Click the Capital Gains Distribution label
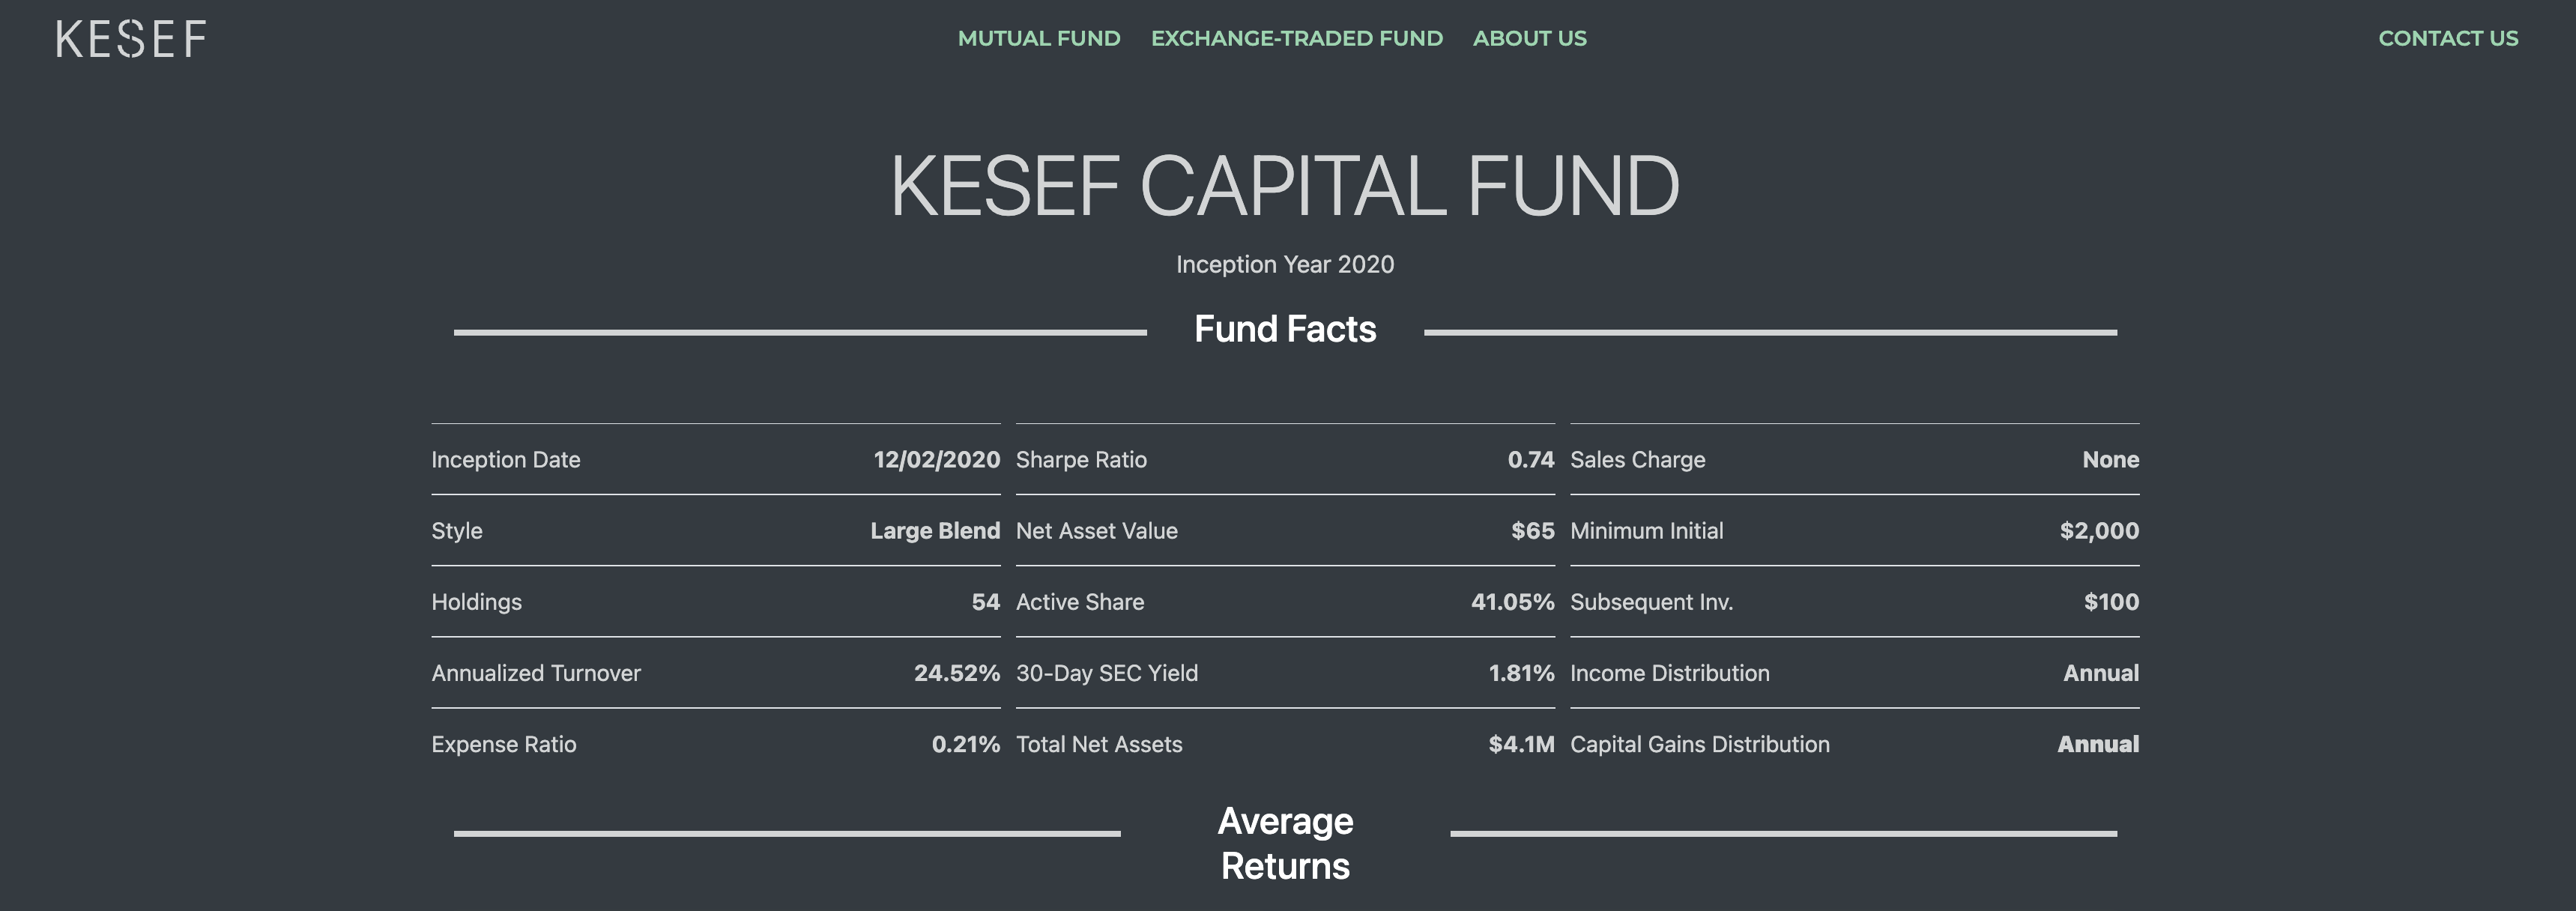 (x=1700, y=744)
